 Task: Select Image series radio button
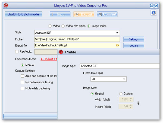click(89, 26)
